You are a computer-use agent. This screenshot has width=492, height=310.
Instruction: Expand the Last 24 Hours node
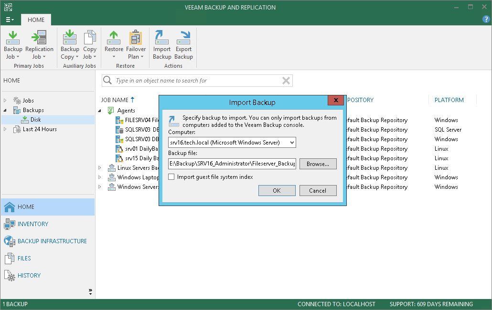pos(5,129)
